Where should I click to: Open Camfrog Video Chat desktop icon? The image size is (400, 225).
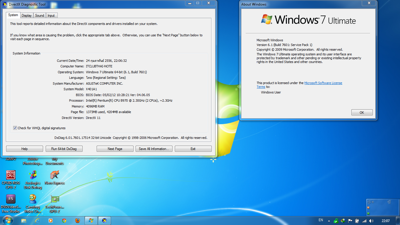pyautogui.click(x=33, y=203)
